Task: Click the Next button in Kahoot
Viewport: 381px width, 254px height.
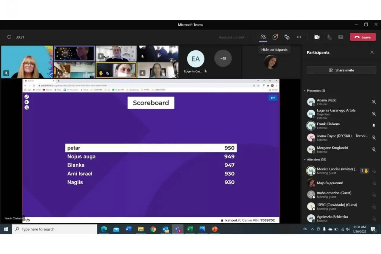Action: coord(273,98)
